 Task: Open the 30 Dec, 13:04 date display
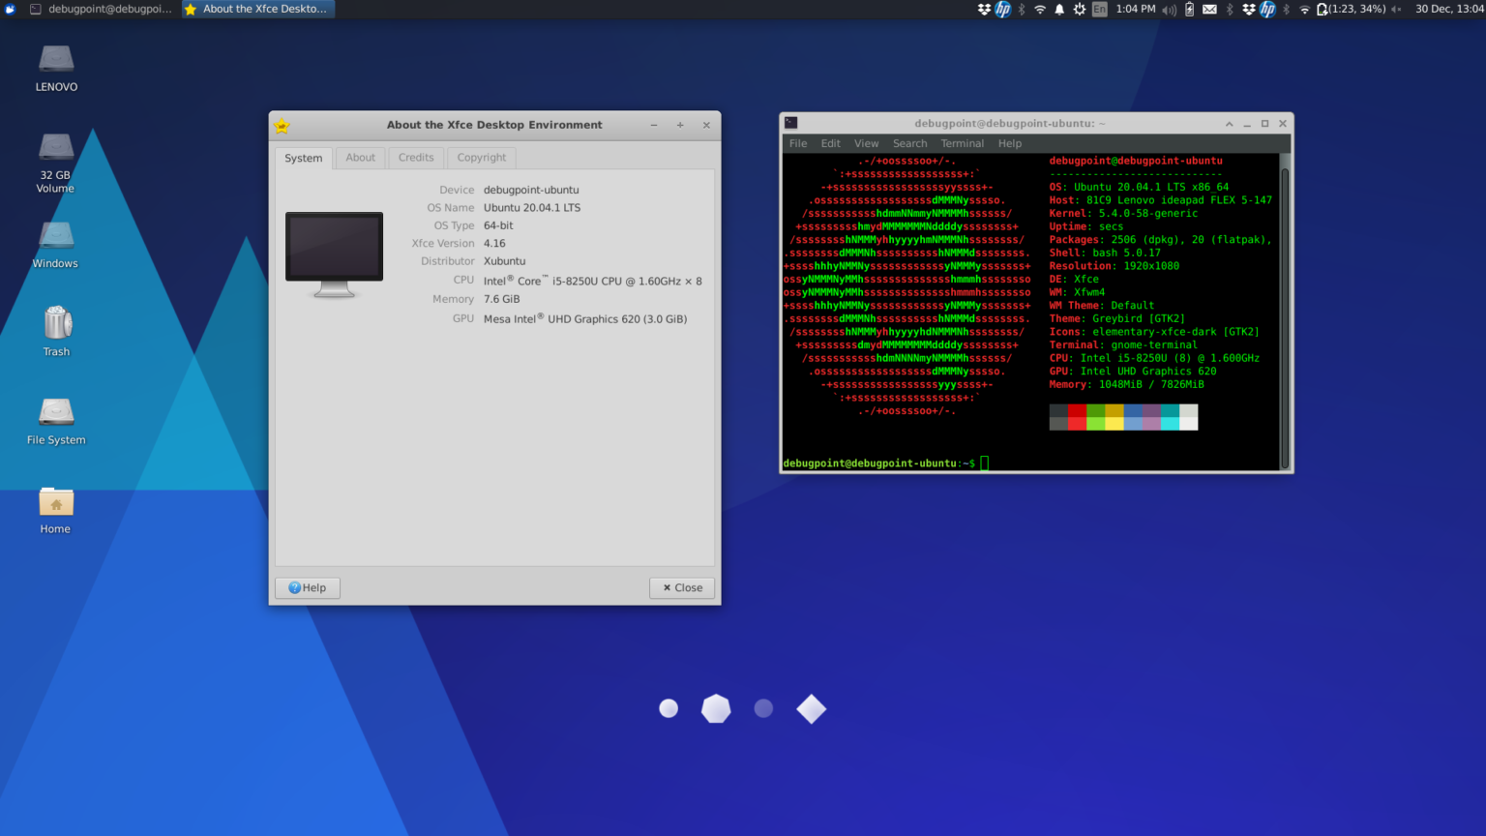(1449, 9)
